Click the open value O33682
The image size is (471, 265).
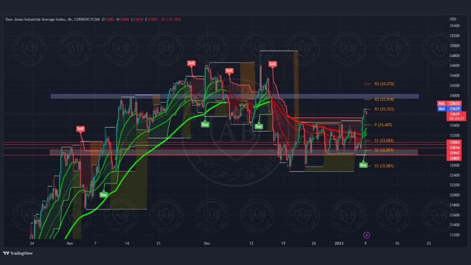(x=108, y=19)
